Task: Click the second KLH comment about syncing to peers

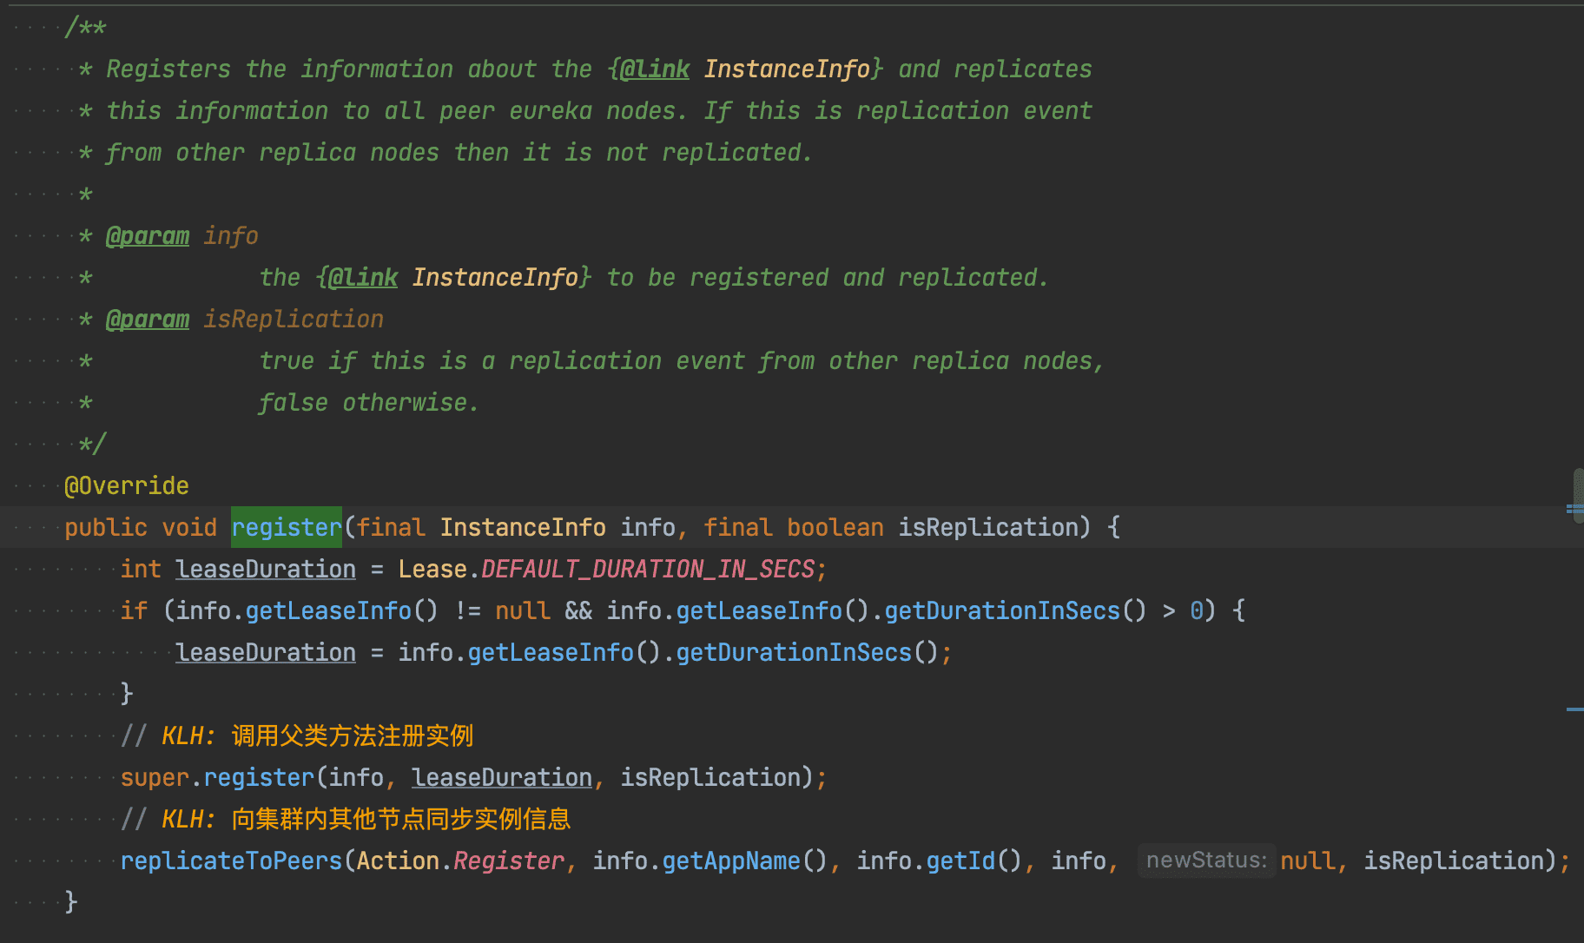Action: [346, 819]
